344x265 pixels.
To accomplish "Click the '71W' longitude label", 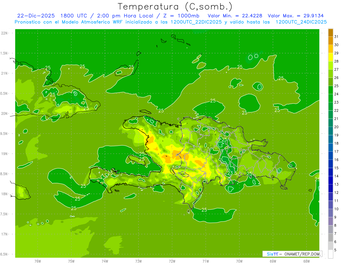I will (x=206, y=261).
